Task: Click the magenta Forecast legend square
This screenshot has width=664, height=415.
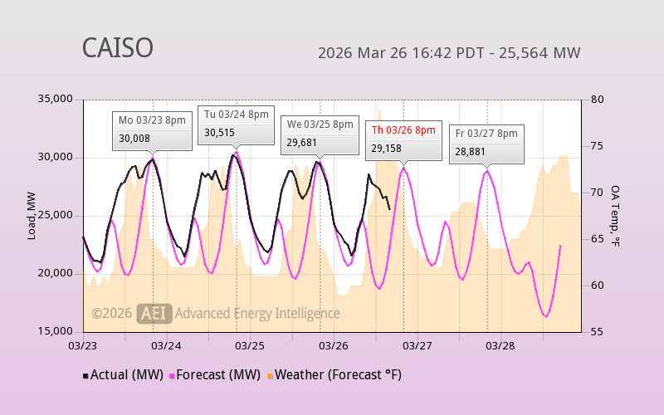Action: [x=172, y=376]
